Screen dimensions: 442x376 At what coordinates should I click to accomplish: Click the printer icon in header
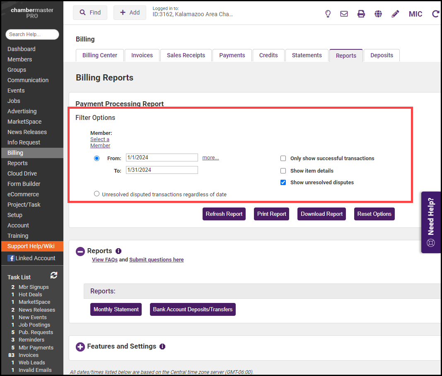coord(361,14)
